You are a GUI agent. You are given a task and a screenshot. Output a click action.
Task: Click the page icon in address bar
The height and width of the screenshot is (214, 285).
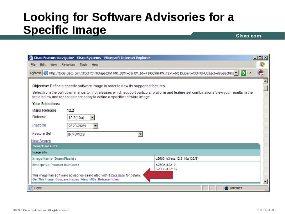[46, 73]
